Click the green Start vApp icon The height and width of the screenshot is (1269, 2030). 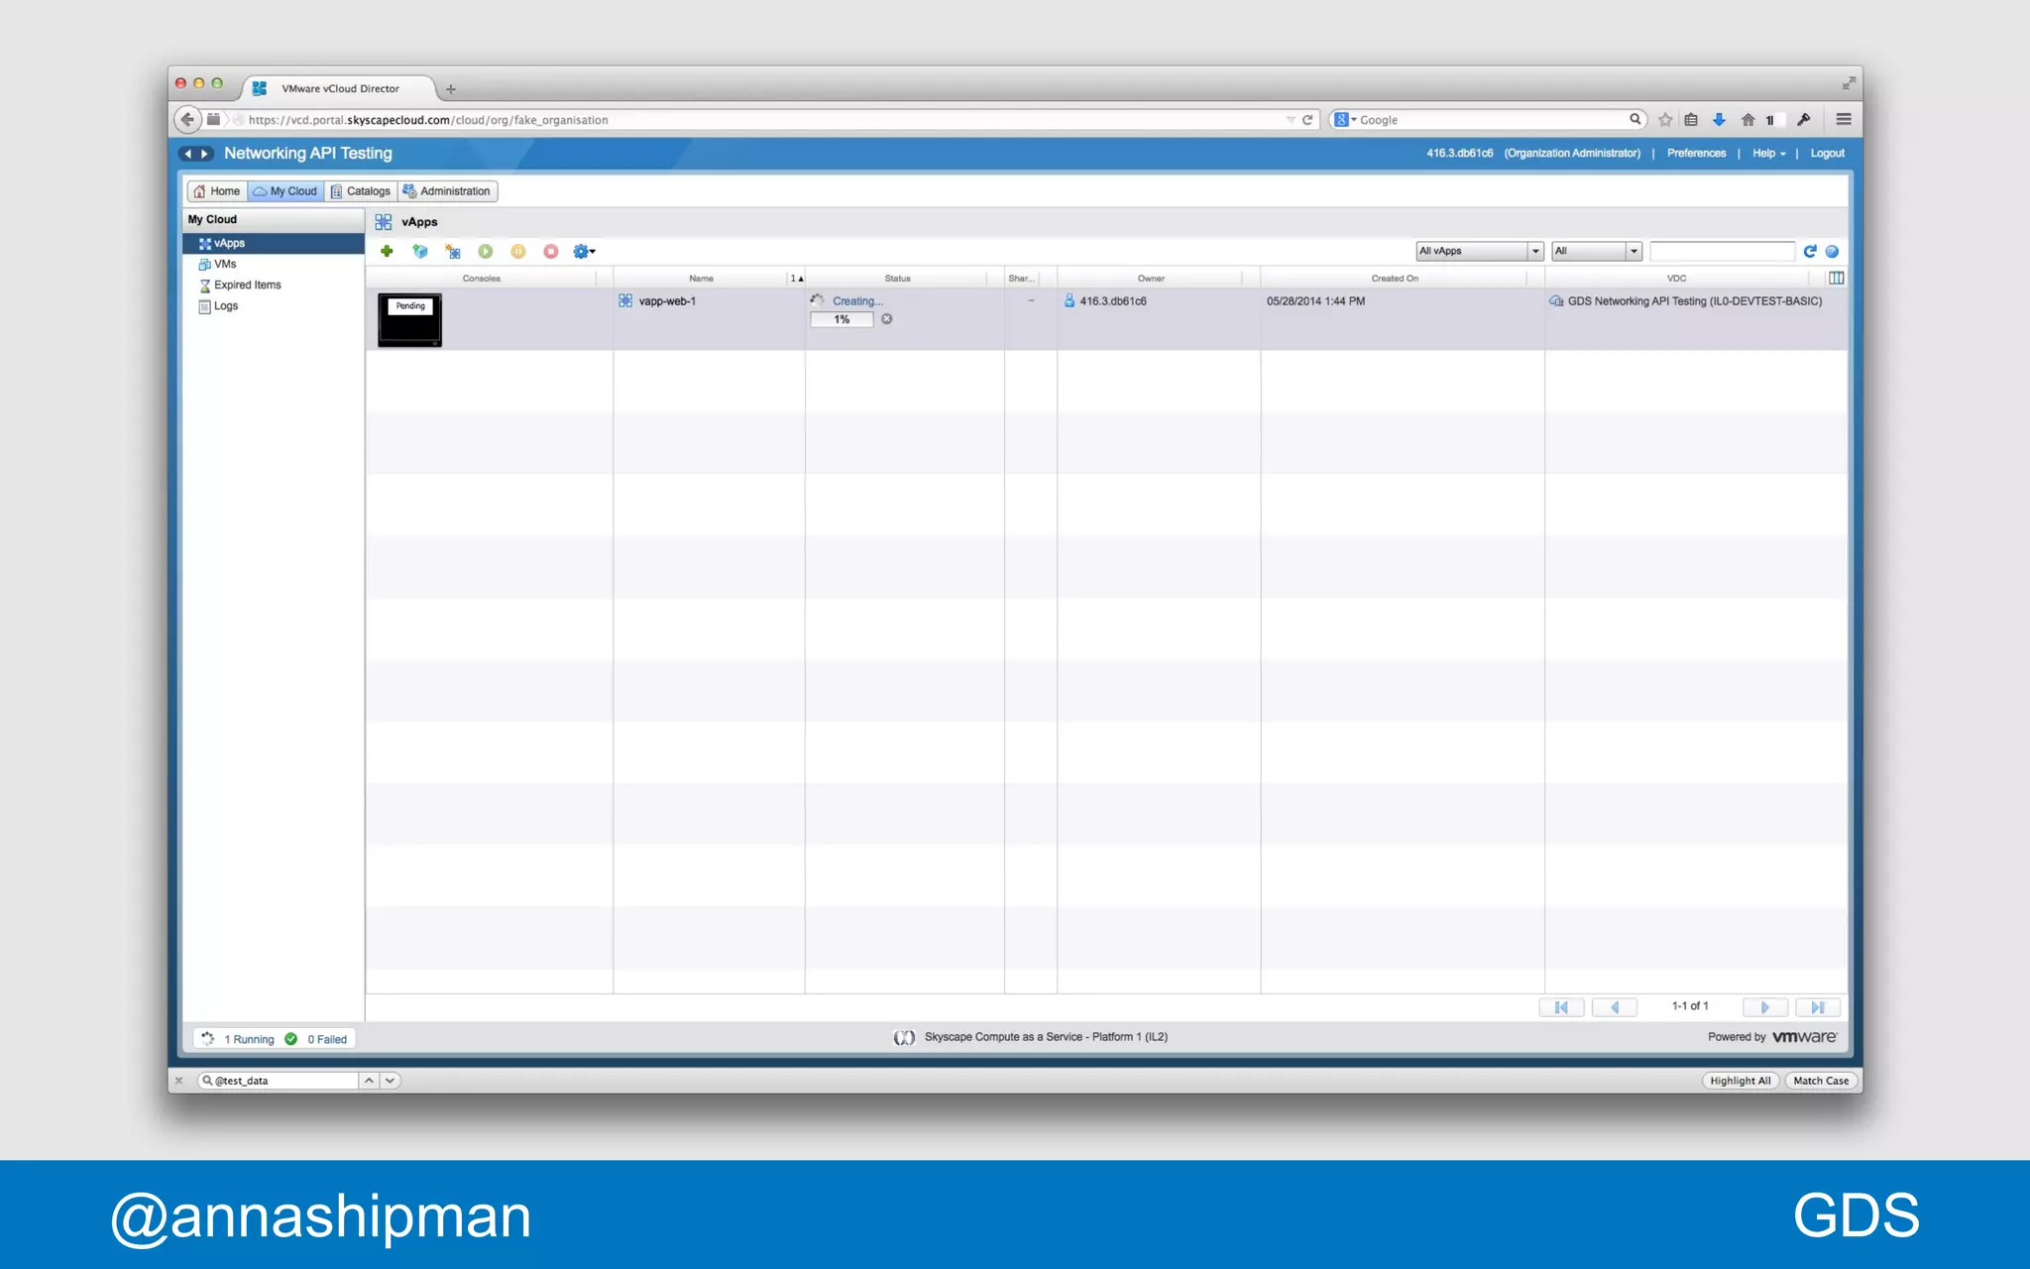pos(486,252)
